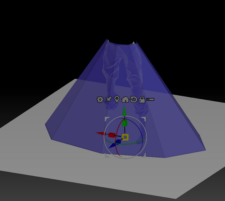Click the red X-axis move arrow cone
Screen dimensions: 225x201
click(101, 133)
